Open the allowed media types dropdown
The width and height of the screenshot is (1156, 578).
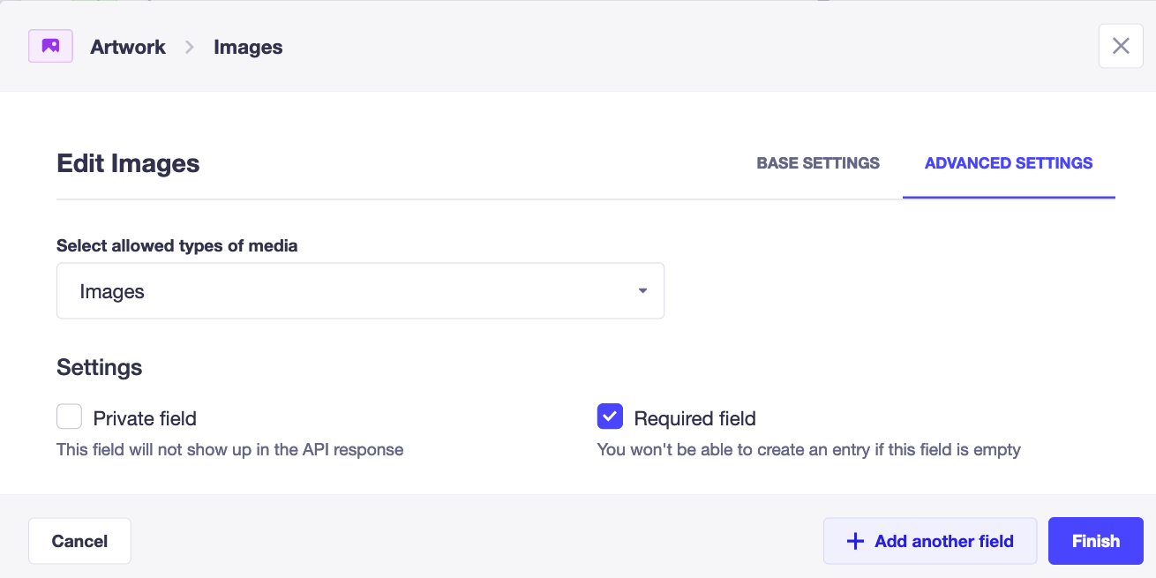[x=360, y=291]
